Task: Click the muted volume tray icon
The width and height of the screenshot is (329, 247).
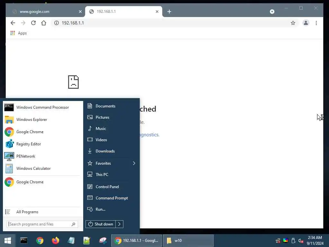Action: [301, 241]
